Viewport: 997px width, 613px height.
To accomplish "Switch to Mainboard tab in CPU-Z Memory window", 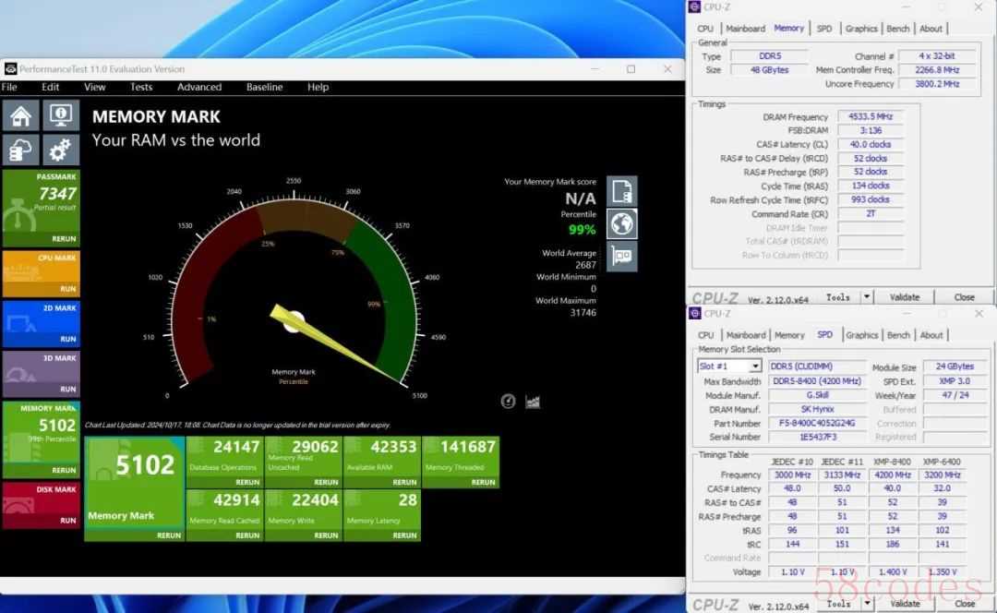I will 745,29.
